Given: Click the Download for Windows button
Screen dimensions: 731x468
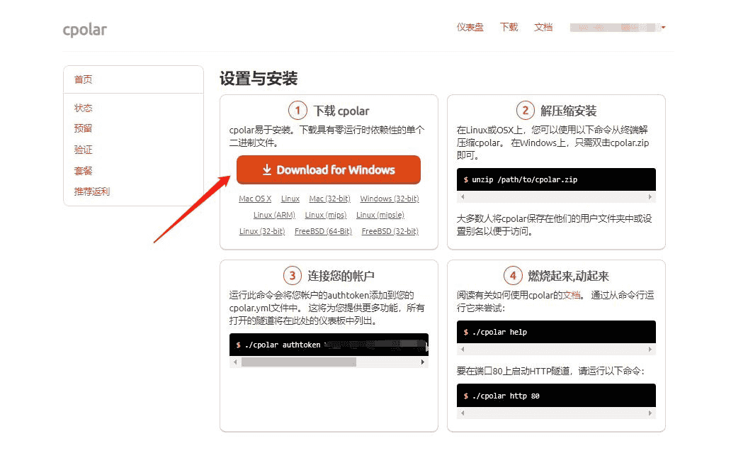Looking at the screenshot, I should point(328,169).
